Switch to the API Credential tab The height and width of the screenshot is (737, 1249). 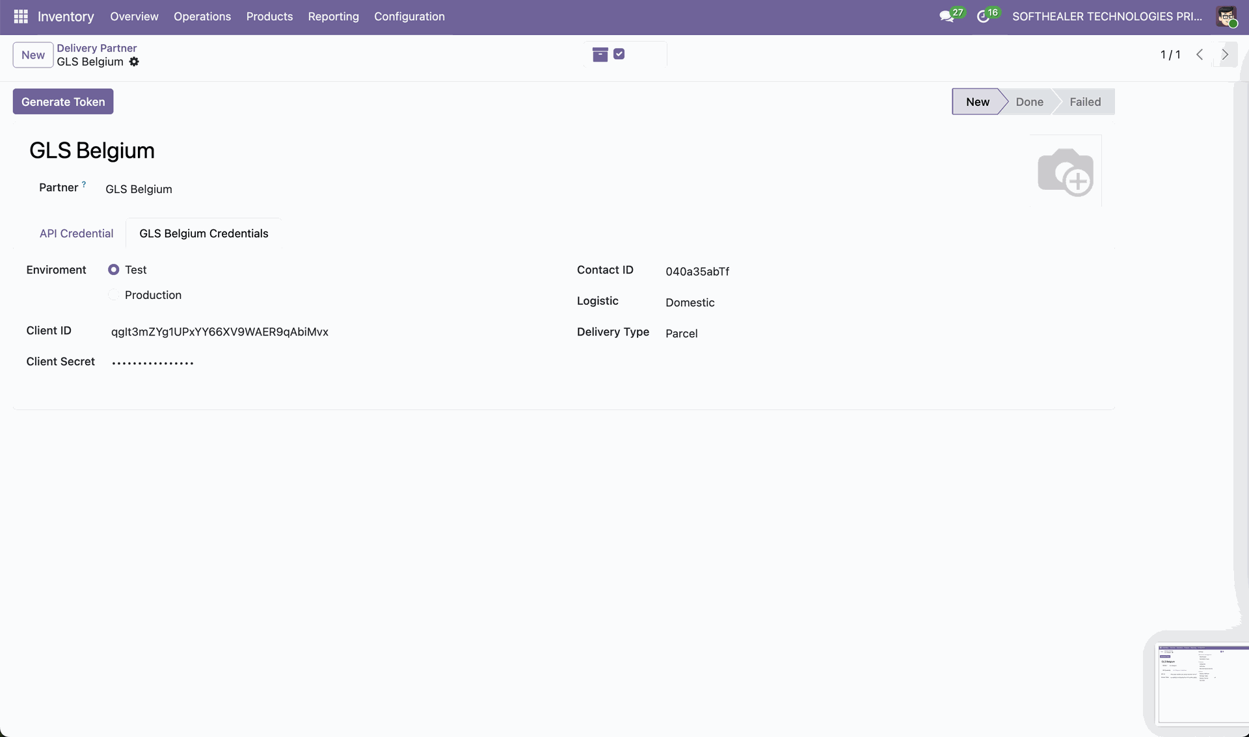[x=76, y=233]
